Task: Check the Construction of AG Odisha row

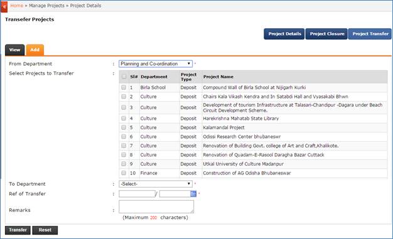Action: [124, 173]
